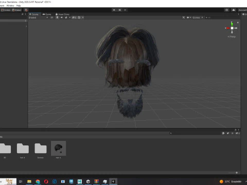This screenshot has width=247, height=185.
Task: Toggle the scene gizmo rotation lock icon
Action: (238, 23)
